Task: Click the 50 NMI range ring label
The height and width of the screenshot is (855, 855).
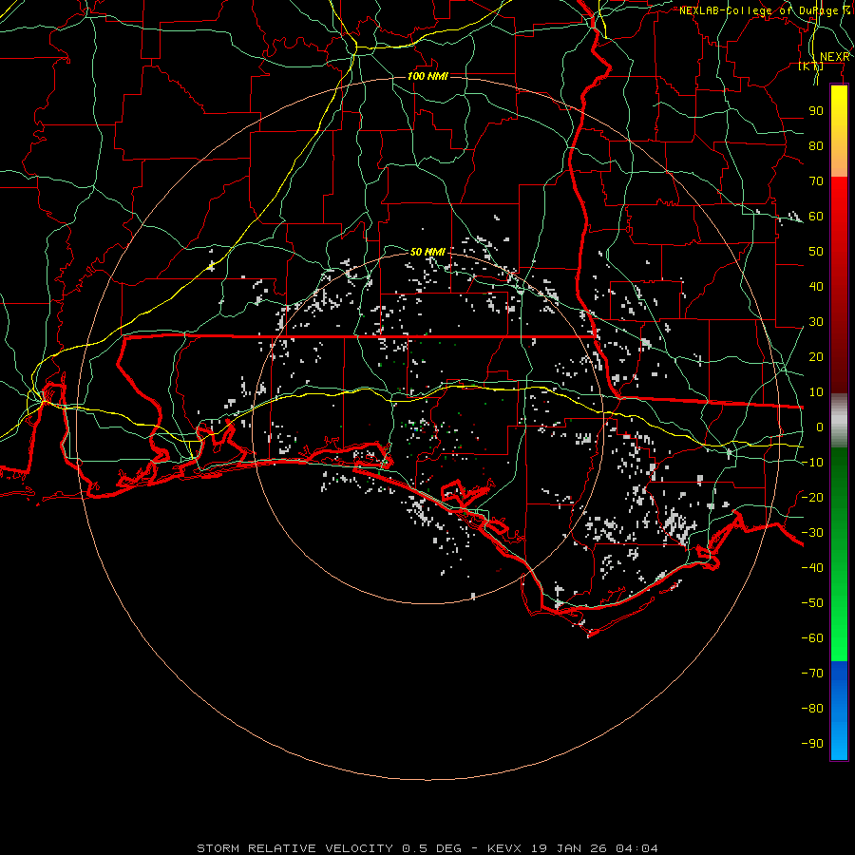Action: (428, 252)
